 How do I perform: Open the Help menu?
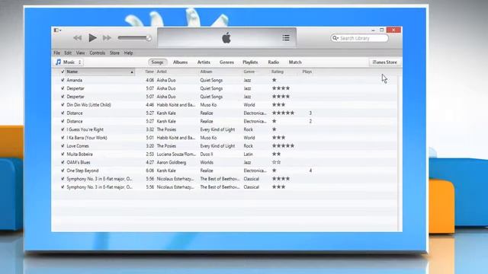coord(128,53)
